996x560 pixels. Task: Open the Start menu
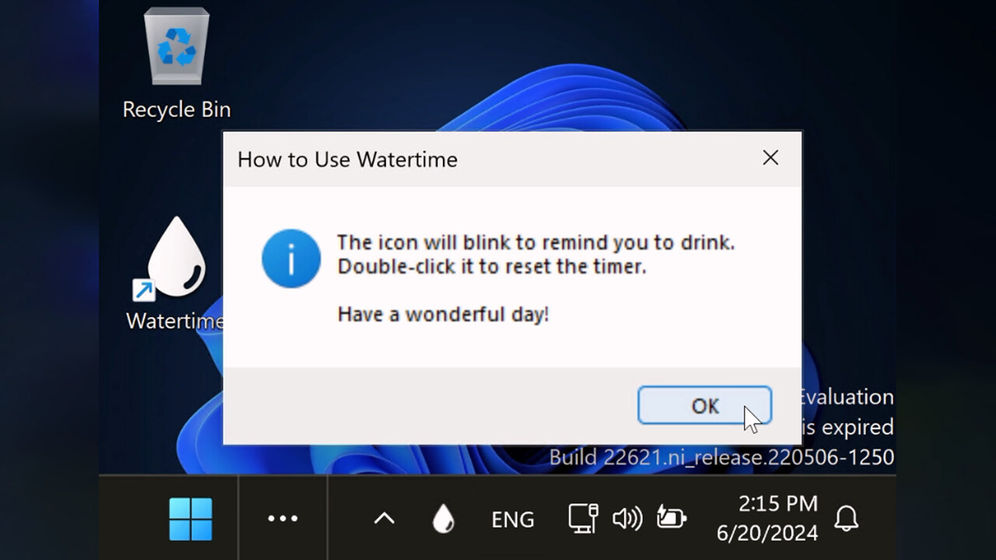(189, 518)
